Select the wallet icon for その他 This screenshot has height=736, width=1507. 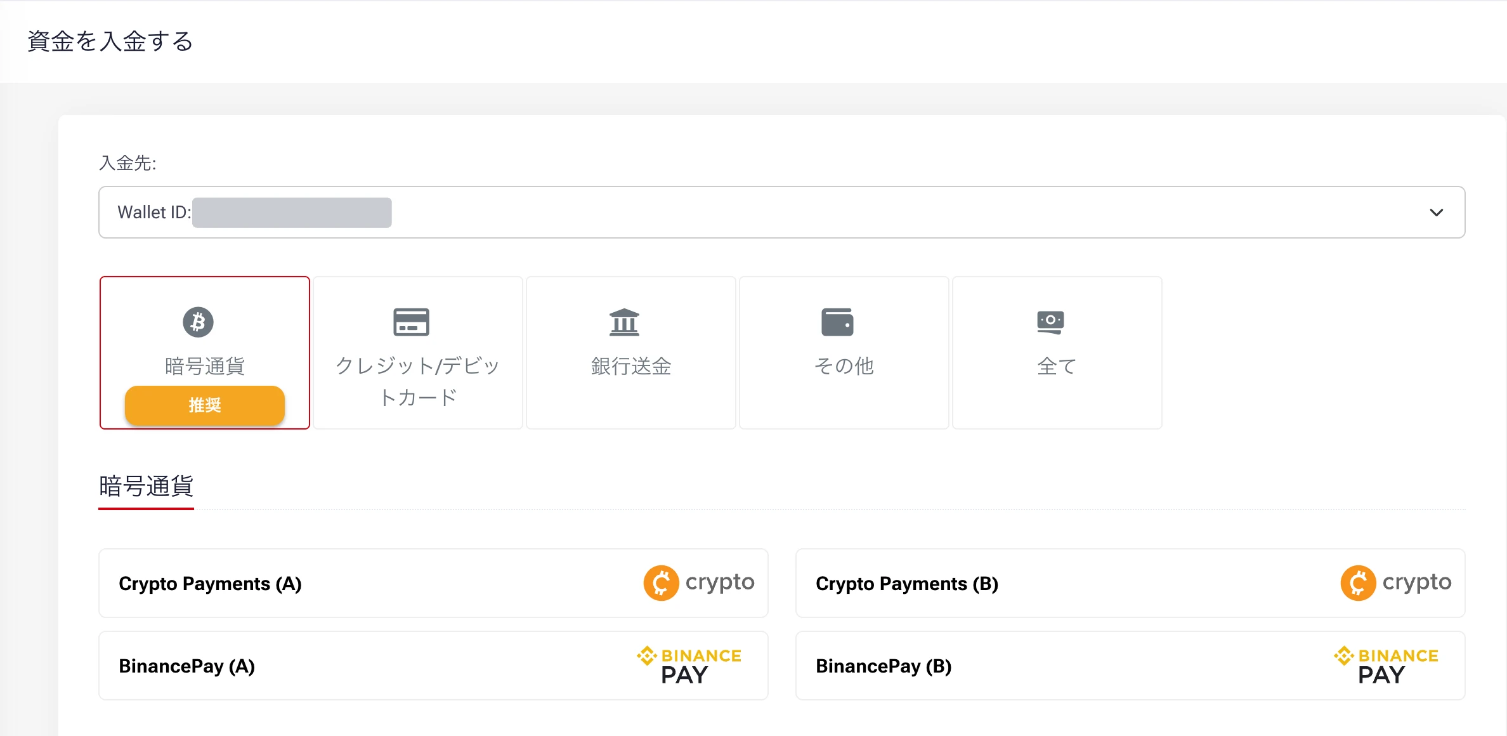(837, 322)
